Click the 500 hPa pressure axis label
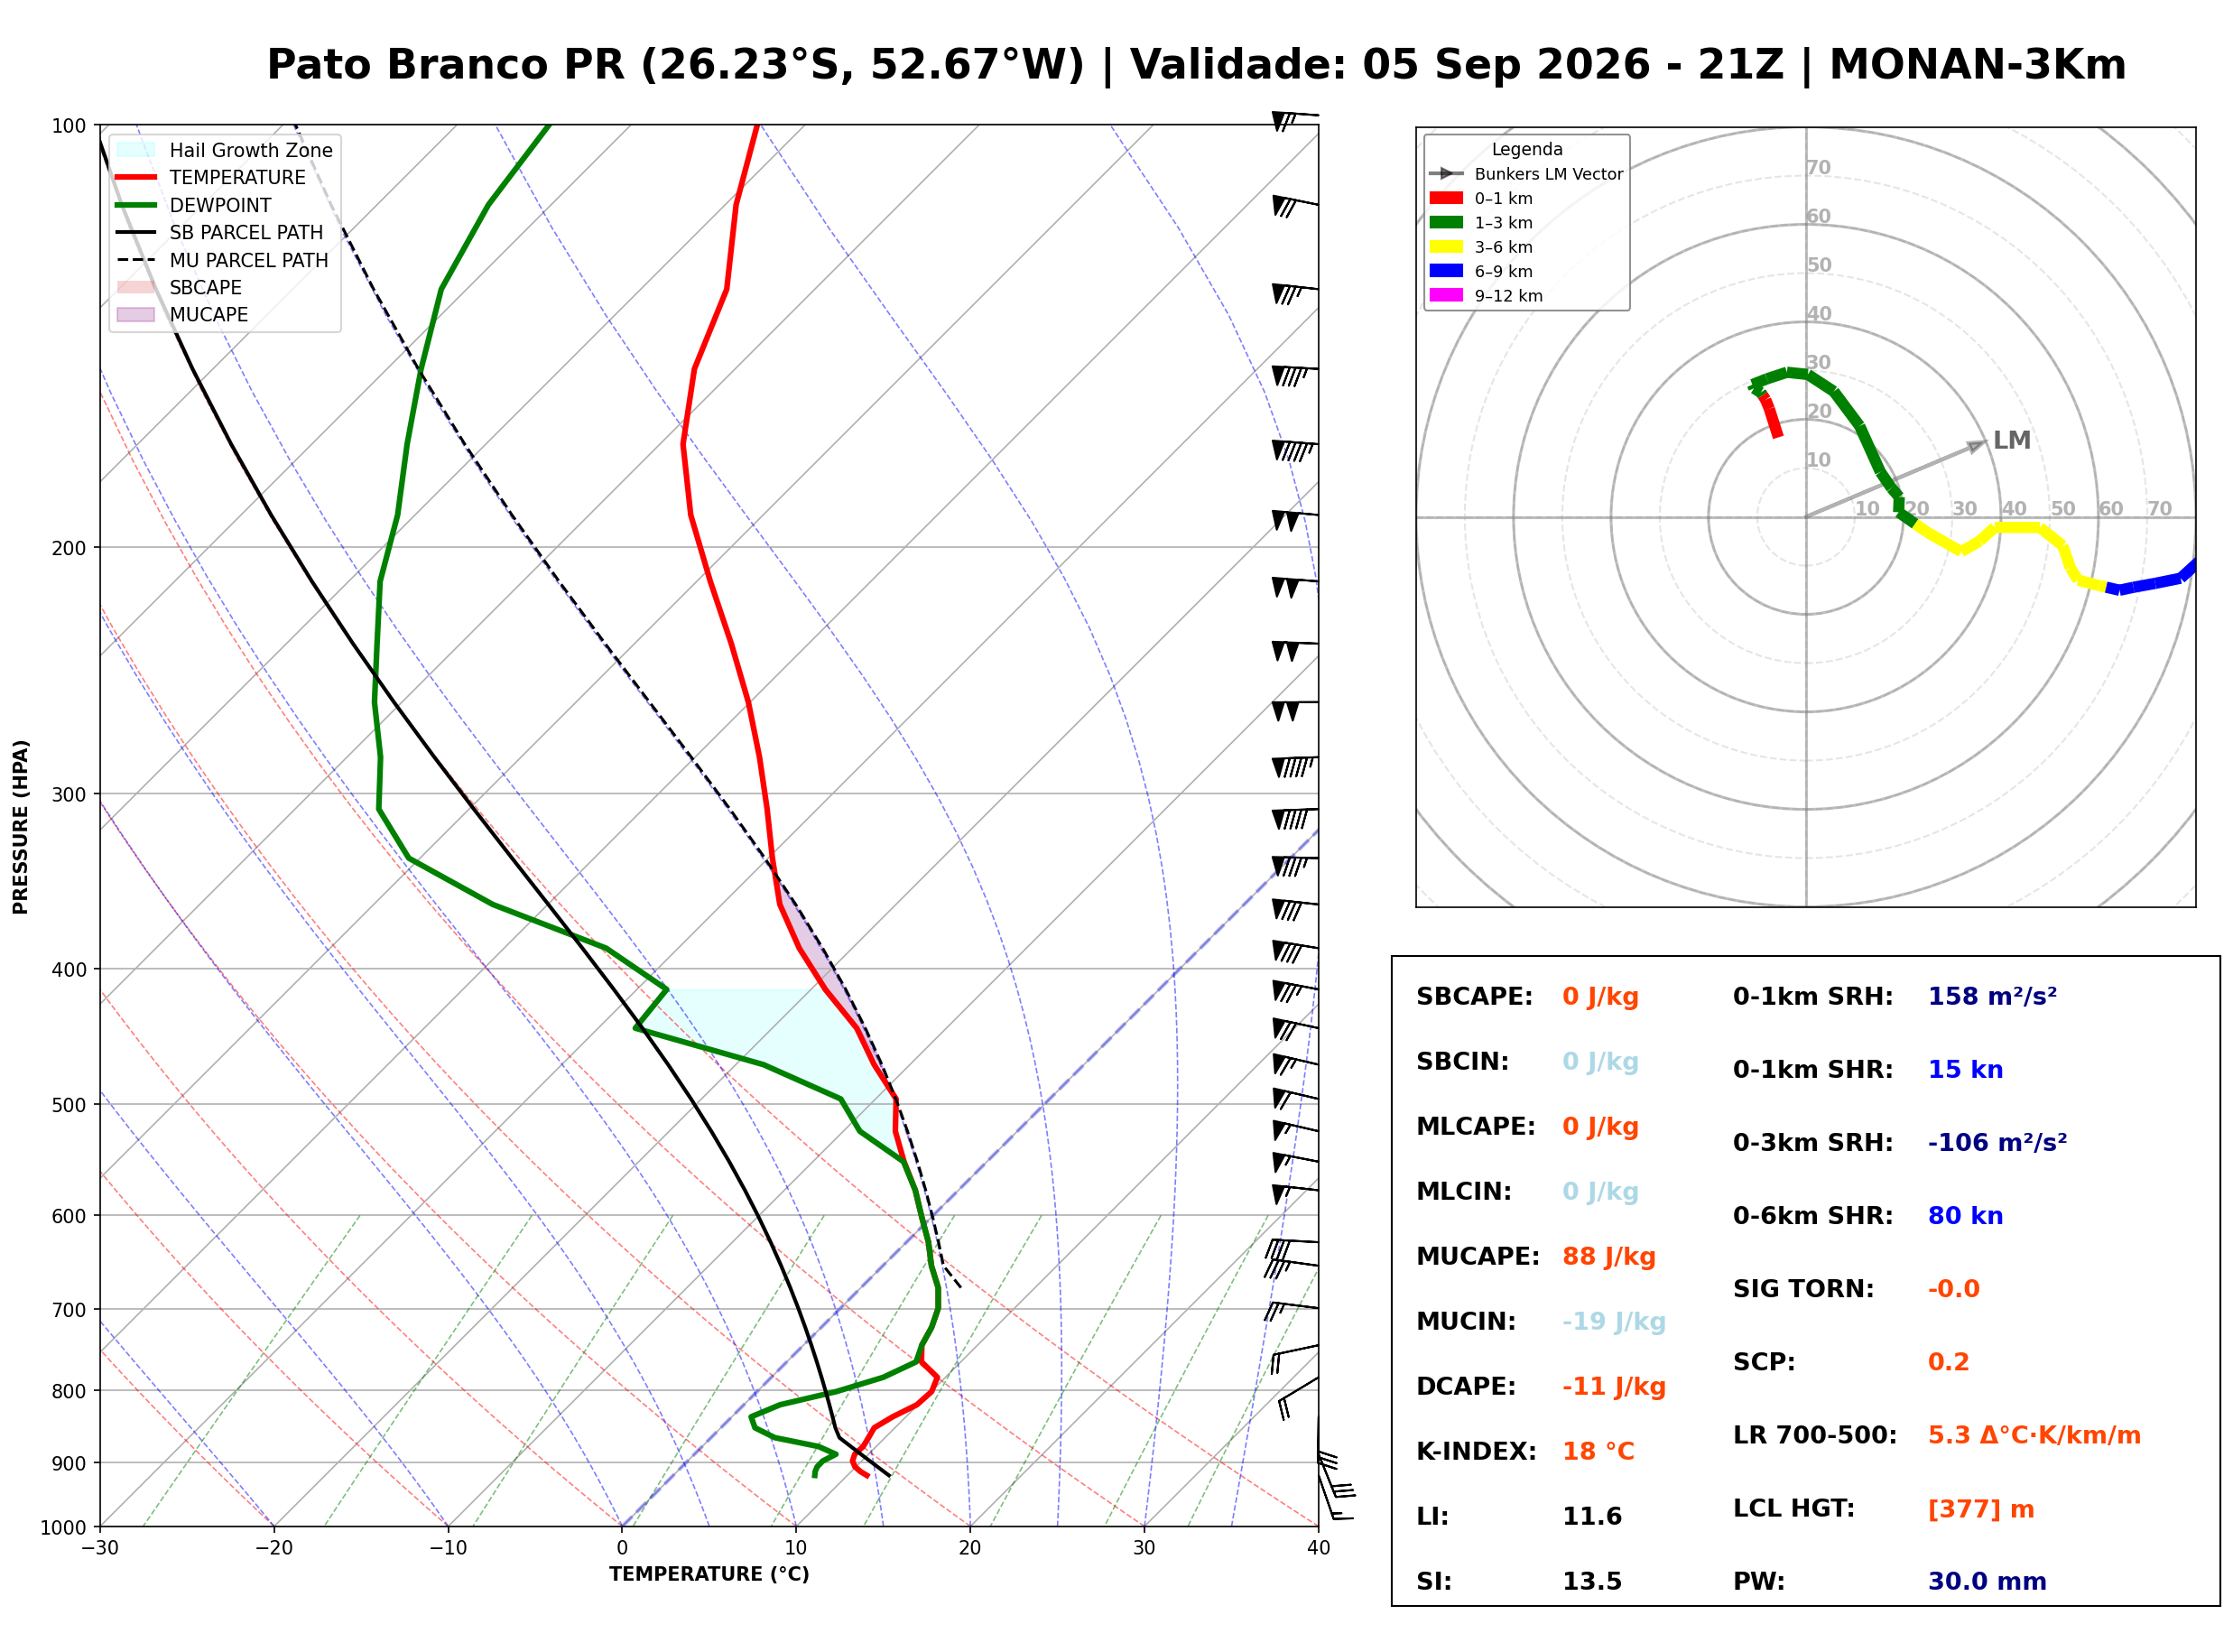Viewport: 2233px width, 1652px height. pos(69,1105)
